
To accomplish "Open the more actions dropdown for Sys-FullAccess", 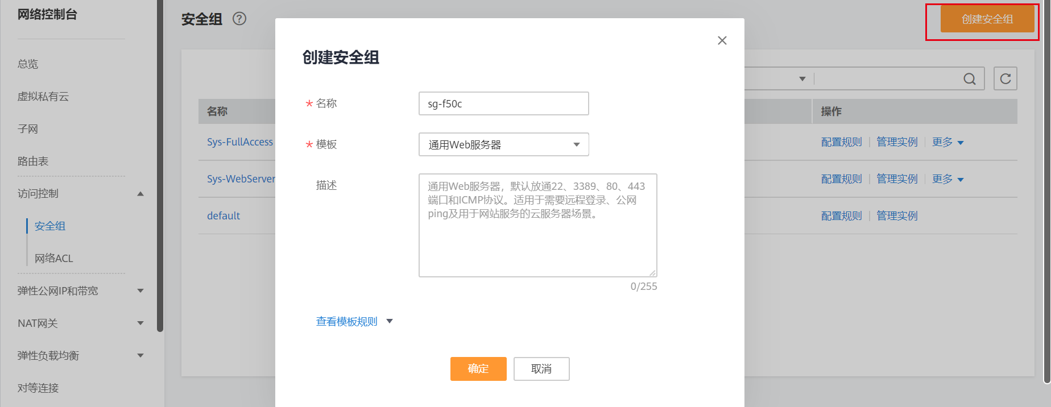I will [x=947, y=142].
